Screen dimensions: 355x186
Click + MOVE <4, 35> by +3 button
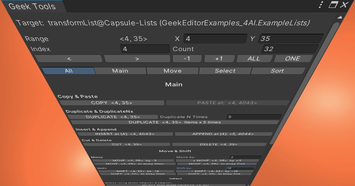pos(217,161)
